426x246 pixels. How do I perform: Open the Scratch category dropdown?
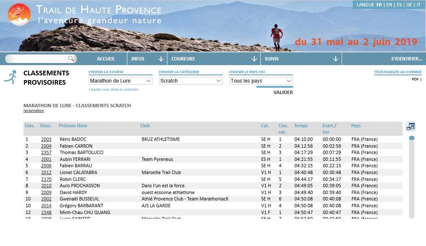pos(191,81)
